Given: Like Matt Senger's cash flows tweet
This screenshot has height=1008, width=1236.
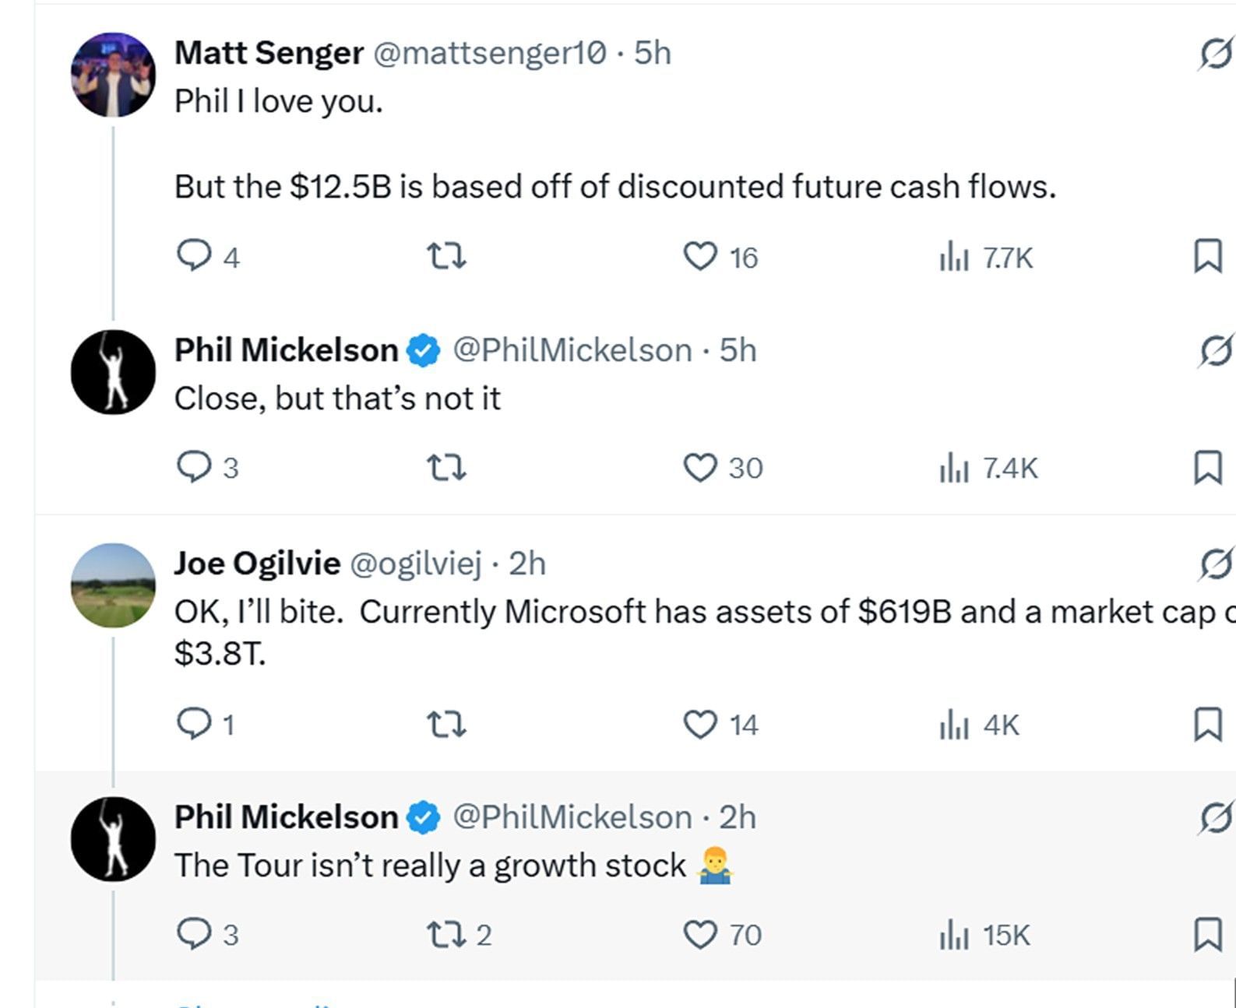Looking at the screenshot, I should (703, 257).
